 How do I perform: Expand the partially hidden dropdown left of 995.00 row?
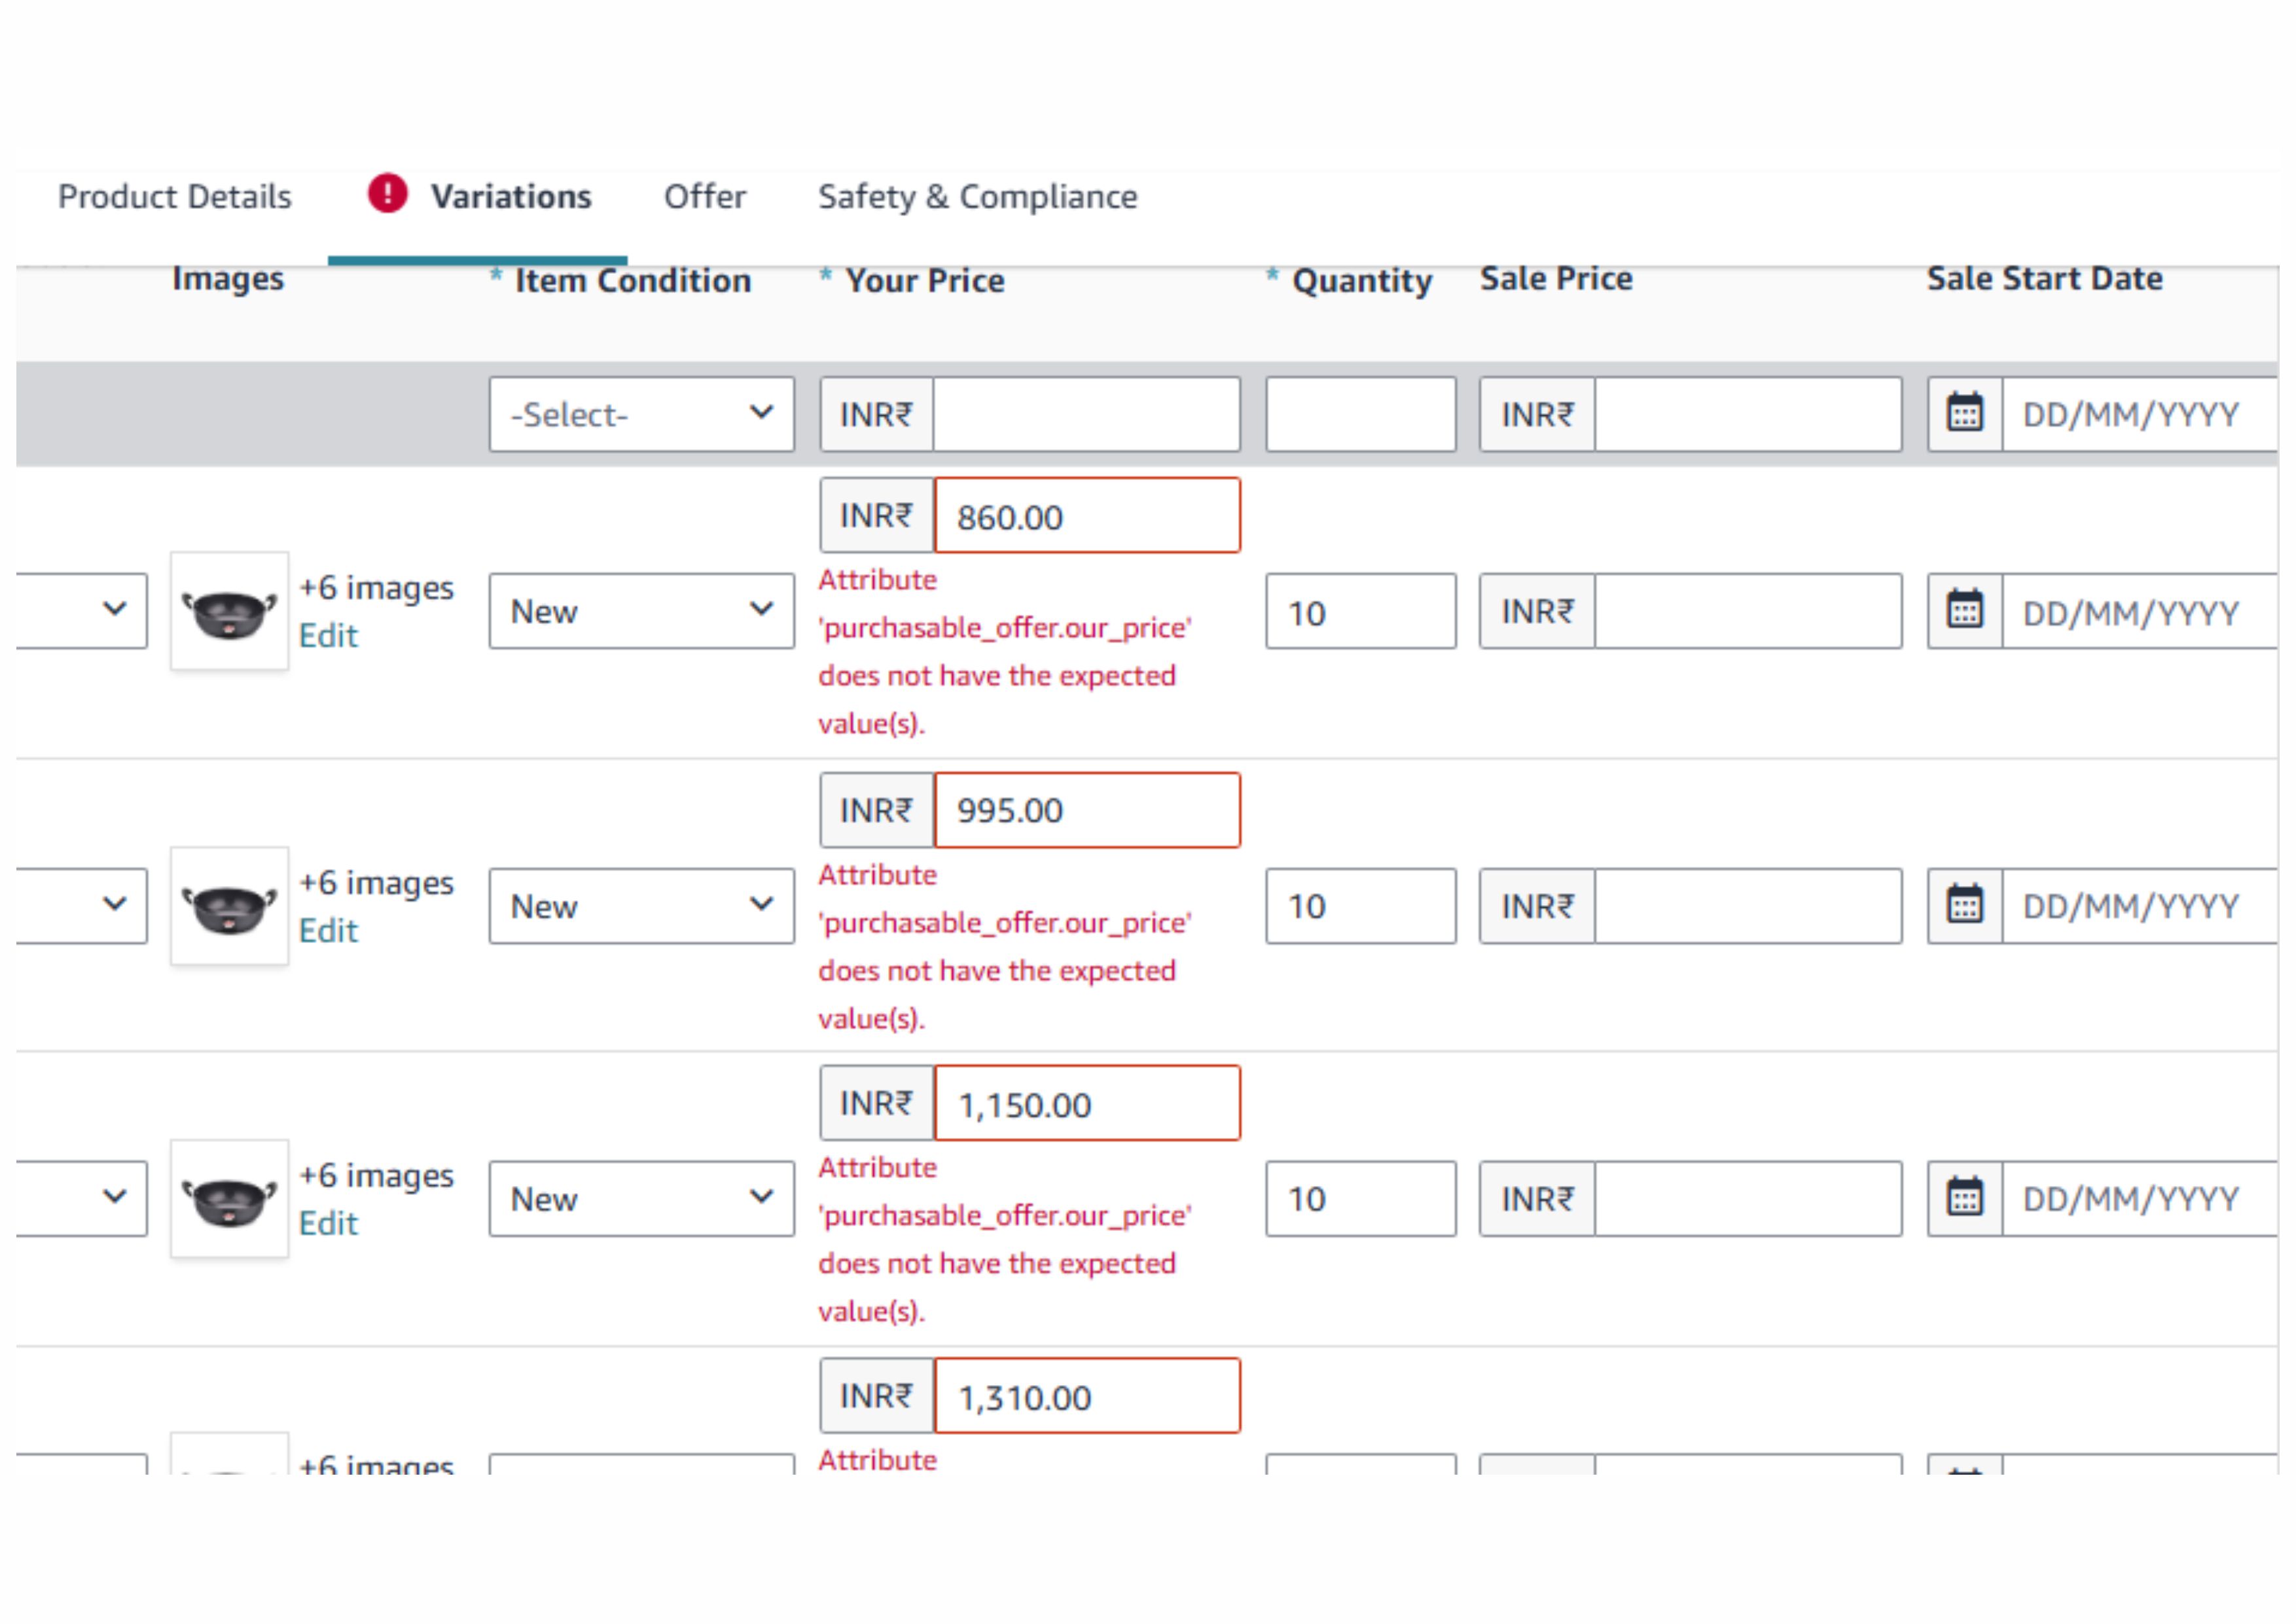point(82,906)
